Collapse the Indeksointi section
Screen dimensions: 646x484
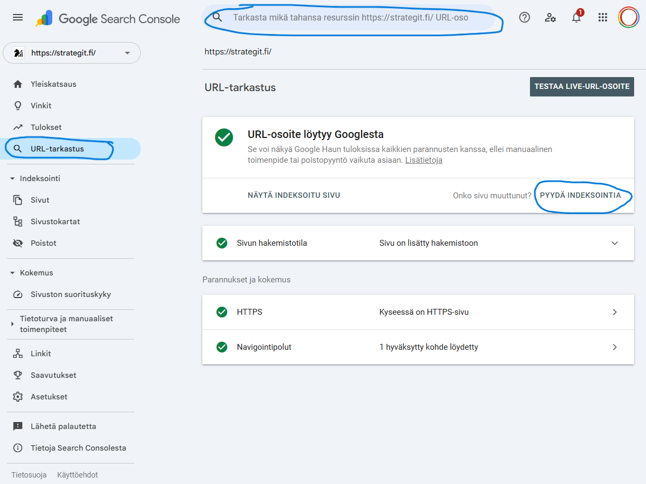point(13,178)
